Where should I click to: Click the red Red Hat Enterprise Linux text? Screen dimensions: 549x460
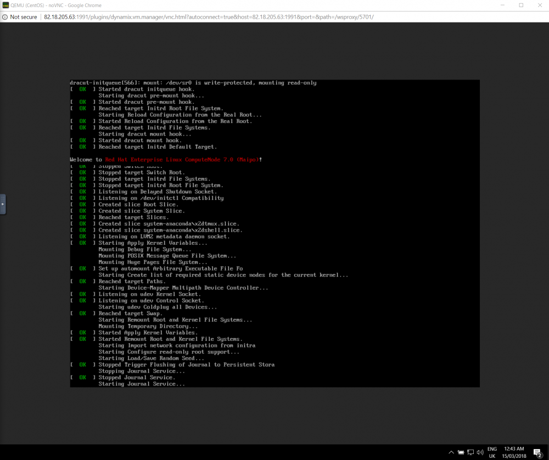click(x=182, y=160)
